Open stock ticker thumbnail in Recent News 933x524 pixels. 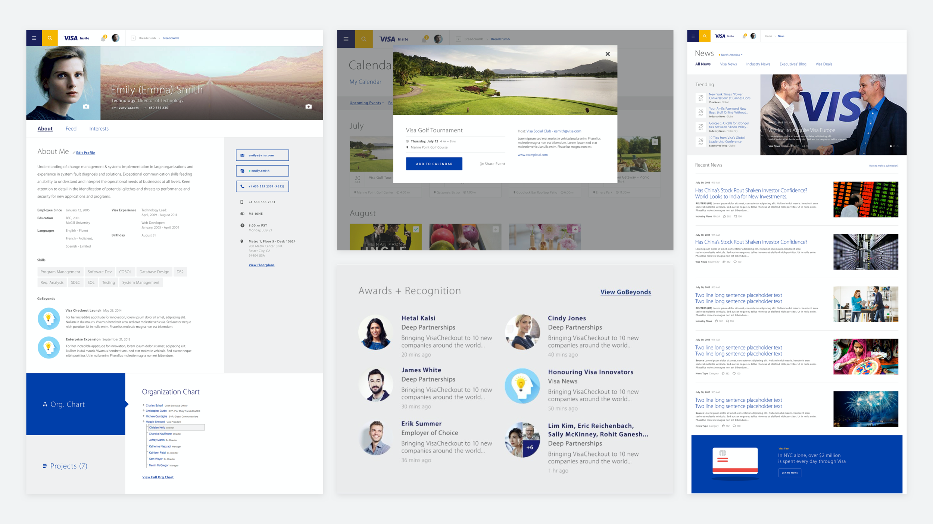[866, 200]
